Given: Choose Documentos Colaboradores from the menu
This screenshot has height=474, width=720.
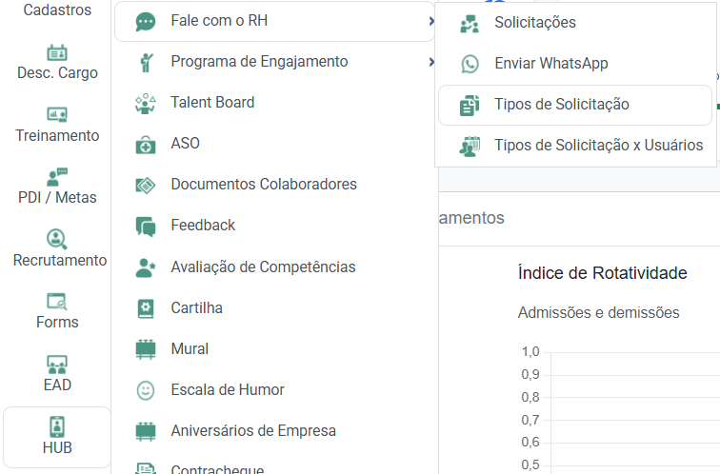Looking at the screenshot, I should (264, 185).
